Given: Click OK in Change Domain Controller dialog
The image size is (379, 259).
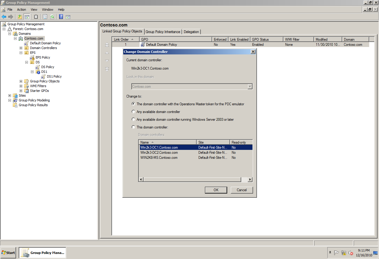Looking at the screenshot, I should (x=216, y=190).
